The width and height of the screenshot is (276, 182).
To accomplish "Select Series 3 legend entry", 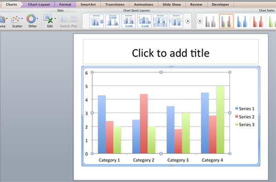I will pos(245,124).
